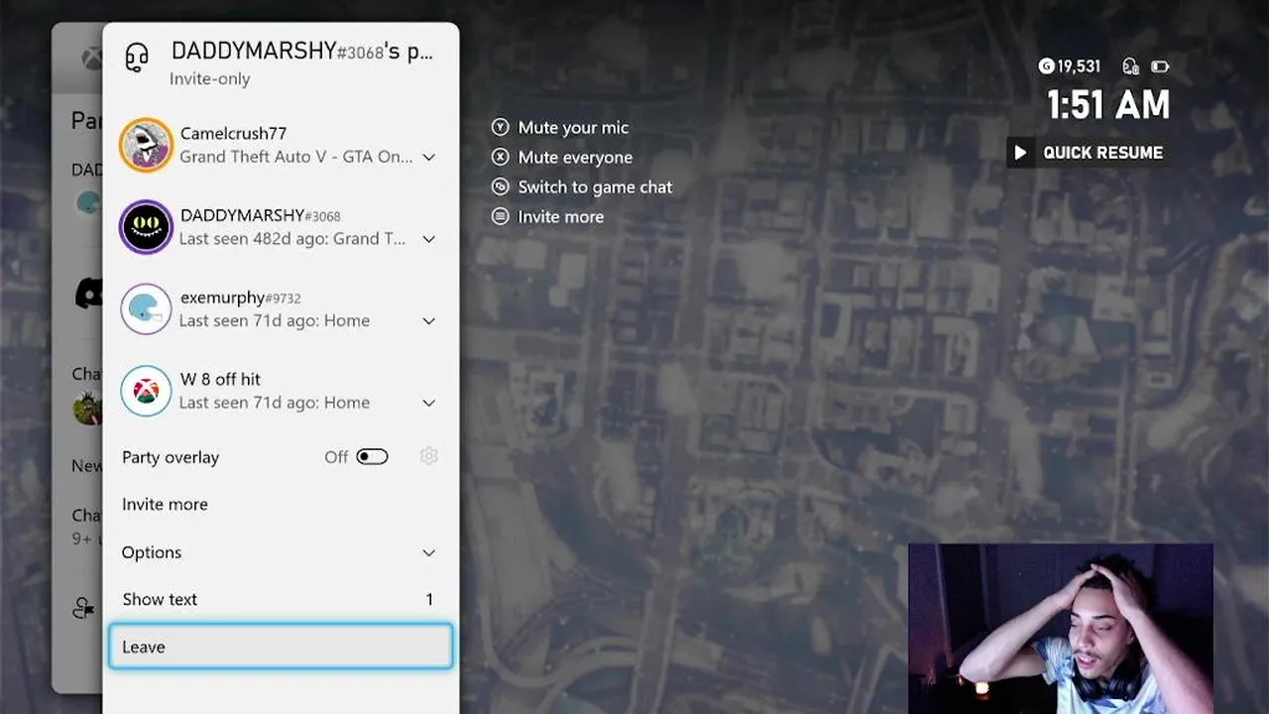Click exemurphy's Last seen 71d ago: Home
Screen dimensions: 1269x714
coord(275,321)
